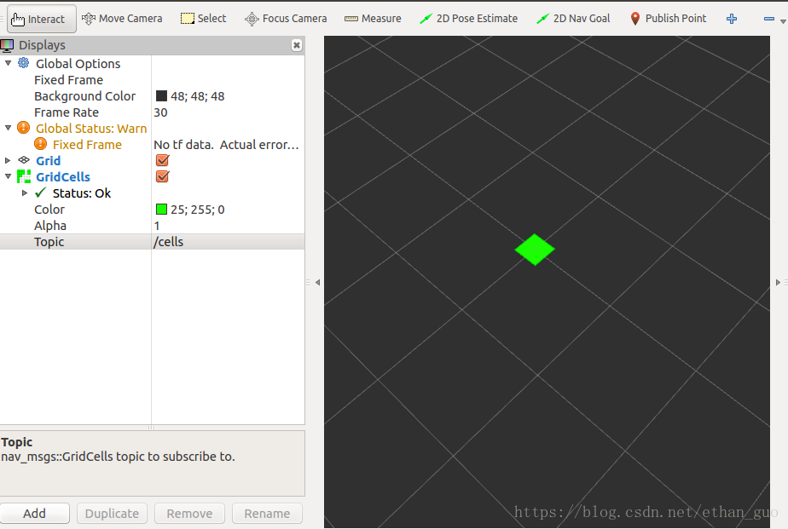Collapse the Global Status tree node
Viewport: 788px width, 529px height.
point(8,128)
